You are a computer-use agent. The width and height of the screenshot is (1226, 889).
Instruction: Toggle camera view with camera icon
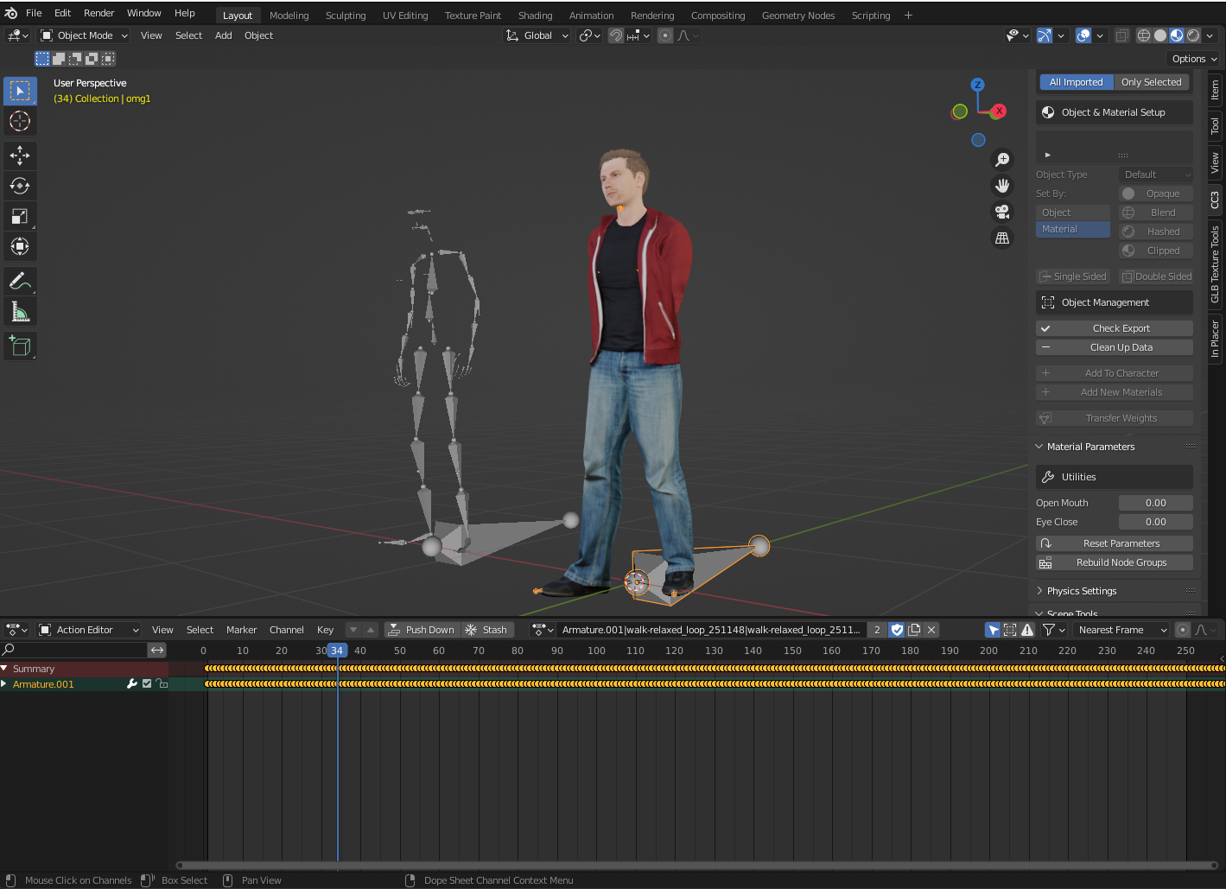pos(1002,212)
